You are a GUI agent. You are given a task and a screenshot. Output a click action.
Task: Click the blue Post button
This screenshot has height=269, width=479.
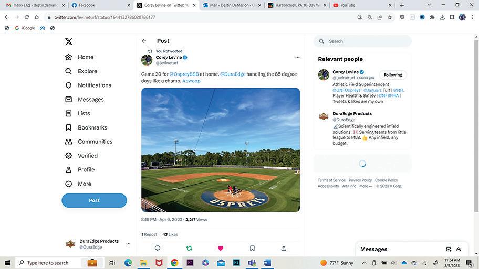click(x=94, y=200)
